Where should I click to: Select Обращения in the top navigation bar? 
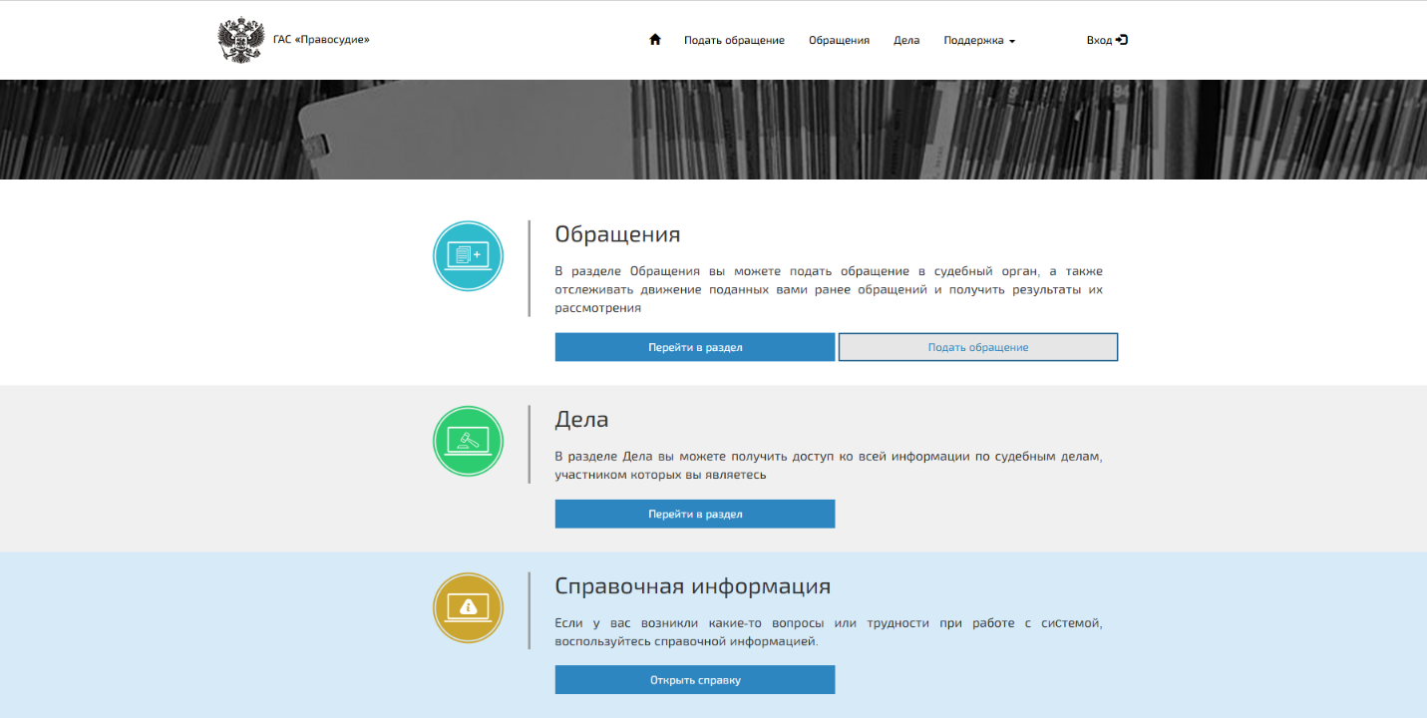[x=839, y=41]
